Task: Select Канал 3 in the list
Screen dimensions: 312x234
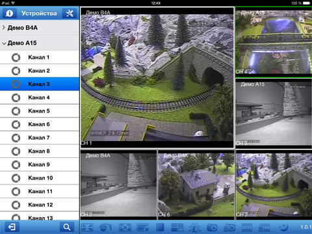Action: coord(40,84)
